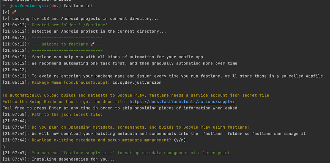Click the green prompt arrow
Viewport: 330px width, 163px height.
[x=4, y=6]
